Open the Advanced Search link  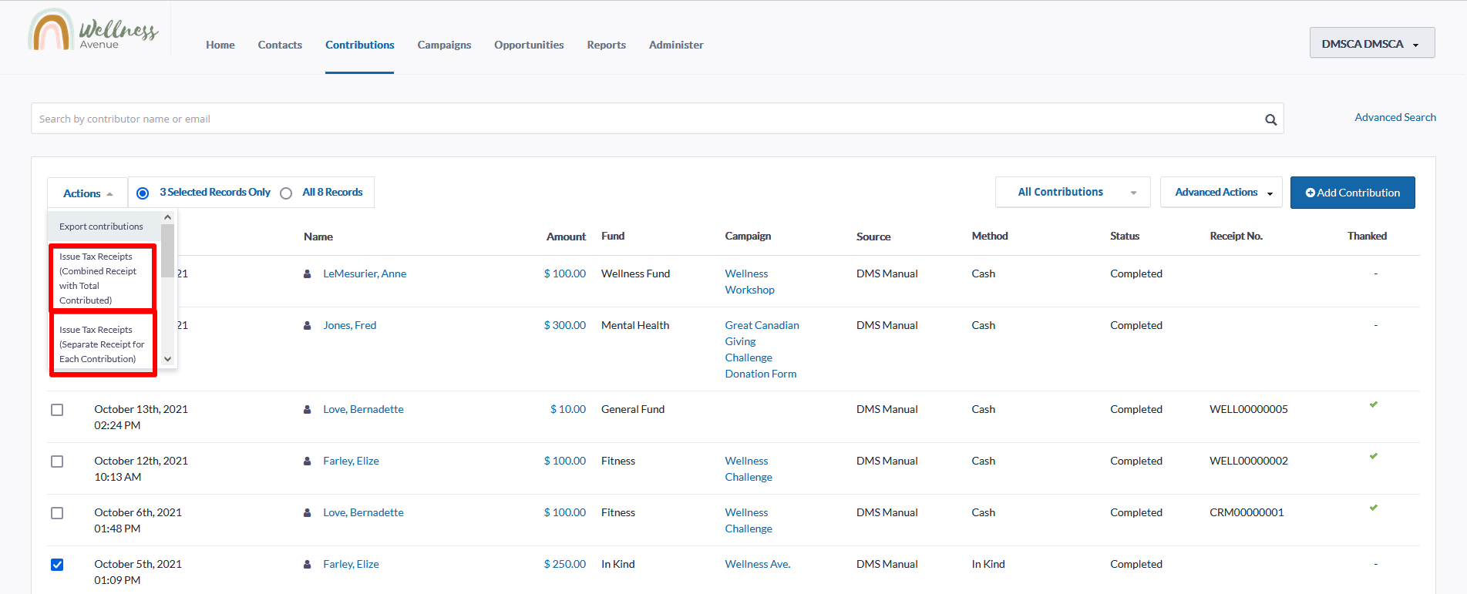(x=1395, y=117)
